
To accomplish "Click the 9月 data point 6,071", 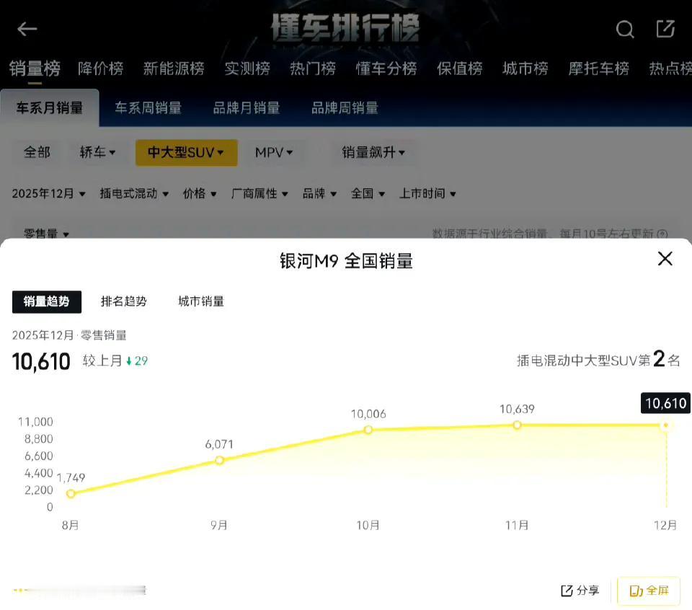I will click(x=219, y=460).
